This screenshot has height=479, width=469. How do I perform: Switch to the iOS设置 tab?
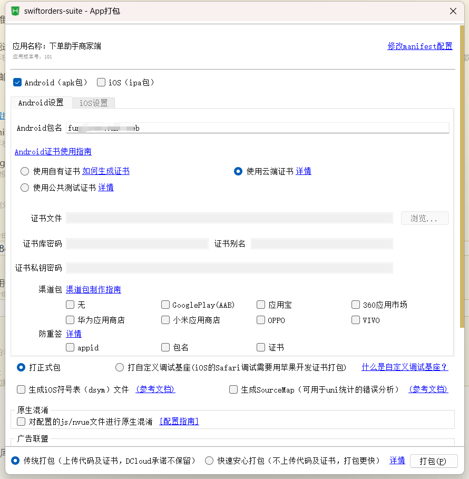tap(93, 103)
